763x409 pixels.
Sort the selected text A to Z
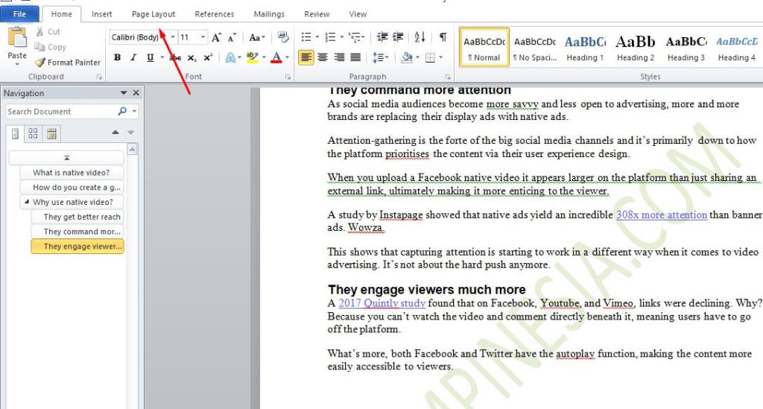click(420, 37)
